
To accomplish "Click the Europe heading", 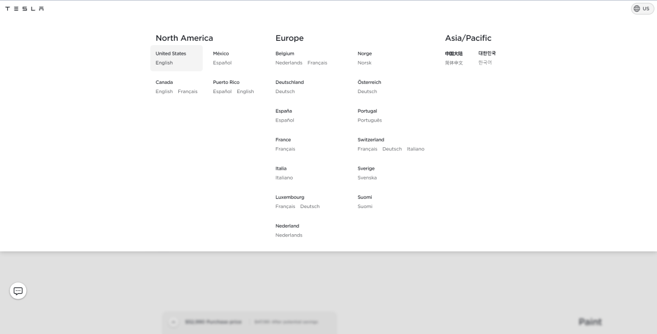I will click(289, 38).
